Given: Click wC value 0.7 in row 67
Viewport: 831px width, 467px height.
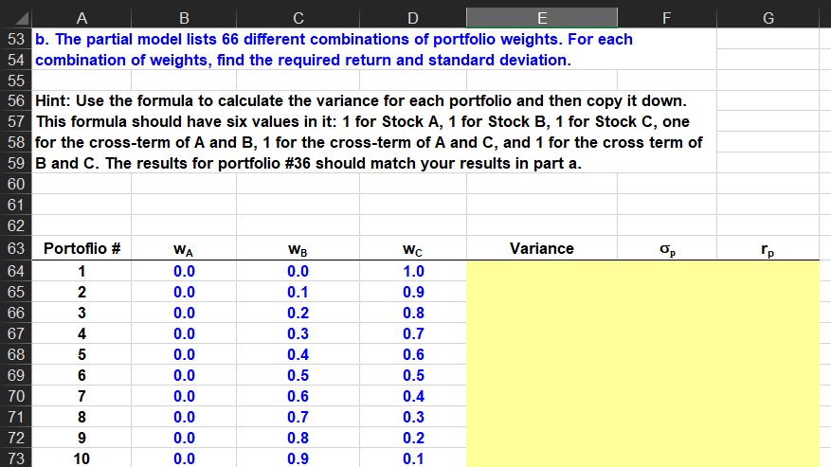Looking at the screenshot, I should 413,333.
